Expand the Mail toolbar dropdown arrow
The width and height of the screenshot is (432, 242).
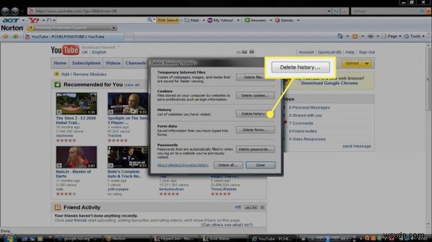tap(203, 21)
